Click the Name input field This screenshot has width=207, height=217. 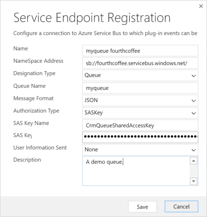(x=140, y=51)
